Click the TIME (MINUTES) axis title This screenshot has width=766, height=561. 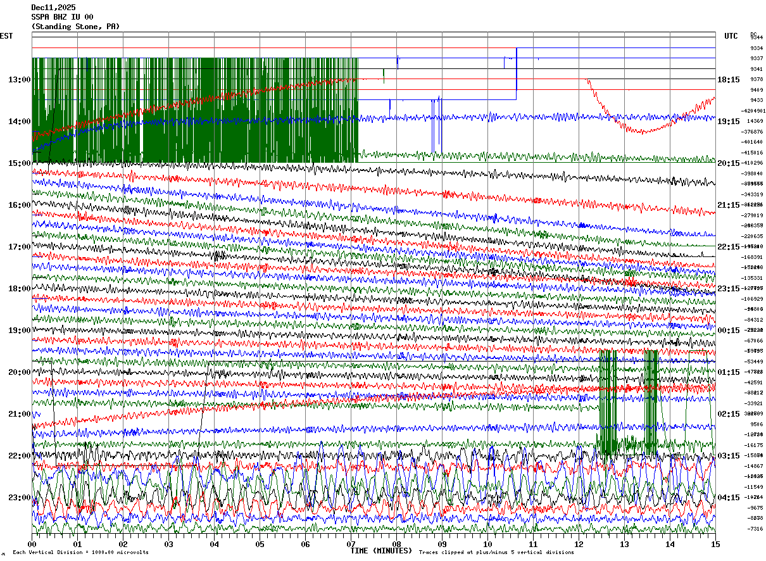coord(380,551)
